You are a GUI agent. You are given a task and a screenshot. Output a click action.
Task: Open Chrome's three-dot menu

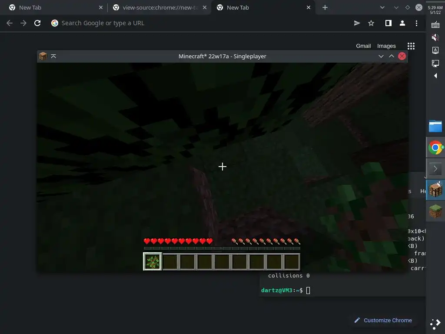416,23
